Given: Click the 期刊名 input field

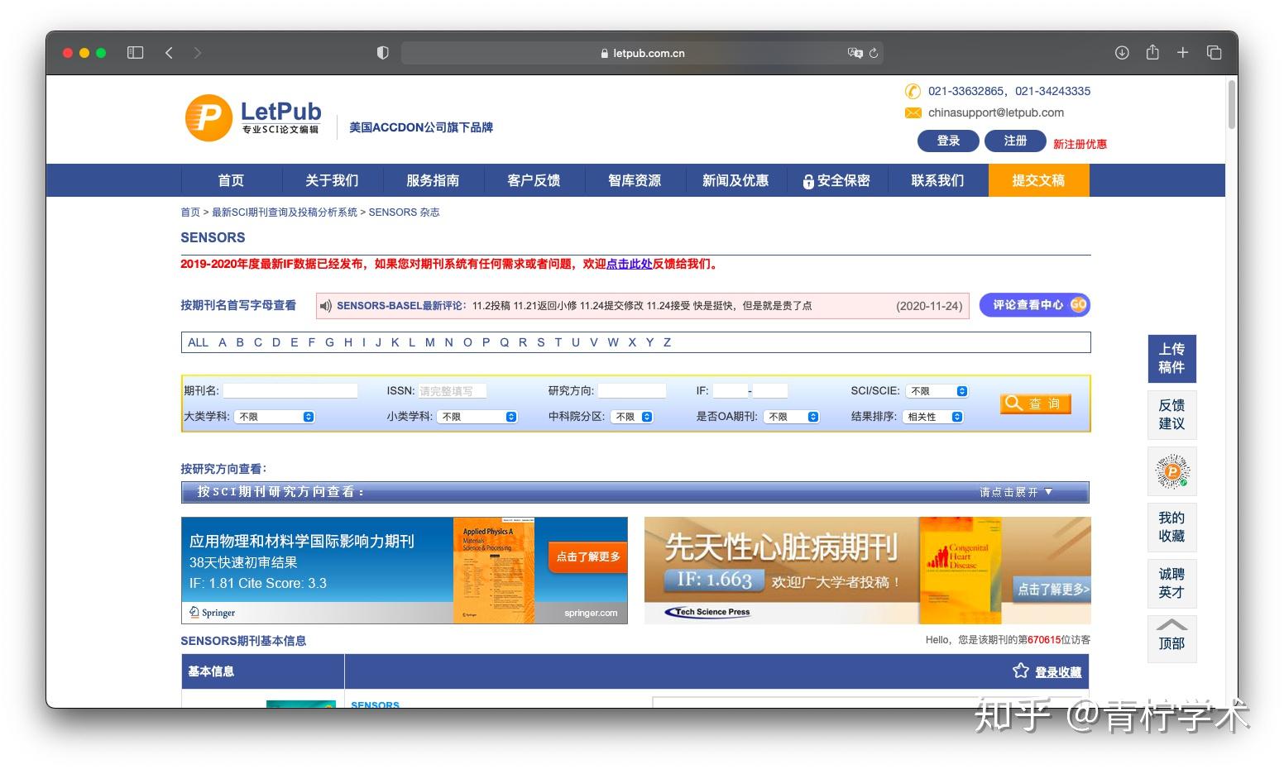Looking at the screenshot, I should point(290,390).
